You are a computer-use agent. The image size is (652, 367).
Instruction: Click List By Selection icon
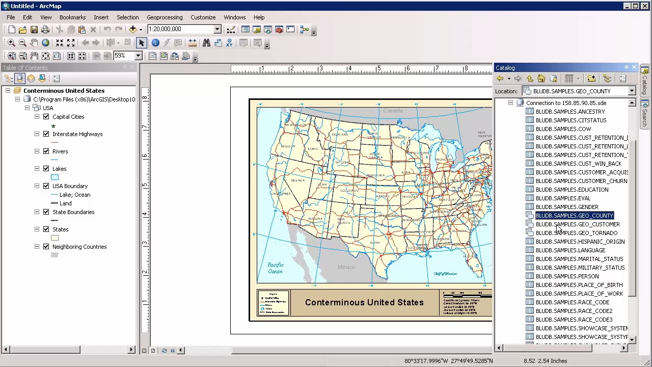click(42, 78)
